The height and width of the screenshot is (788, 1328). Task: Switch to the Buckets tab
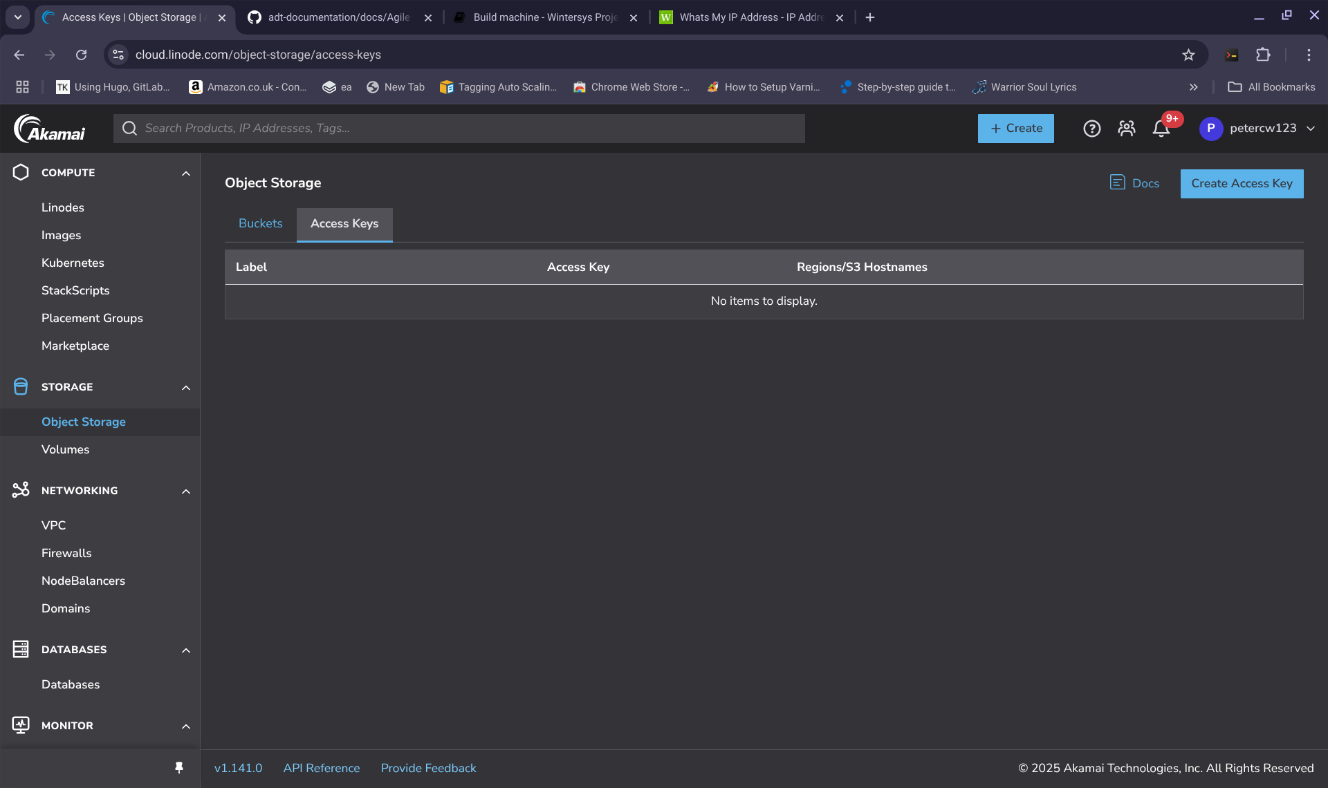pyautogui.click(x=260, y=224)
